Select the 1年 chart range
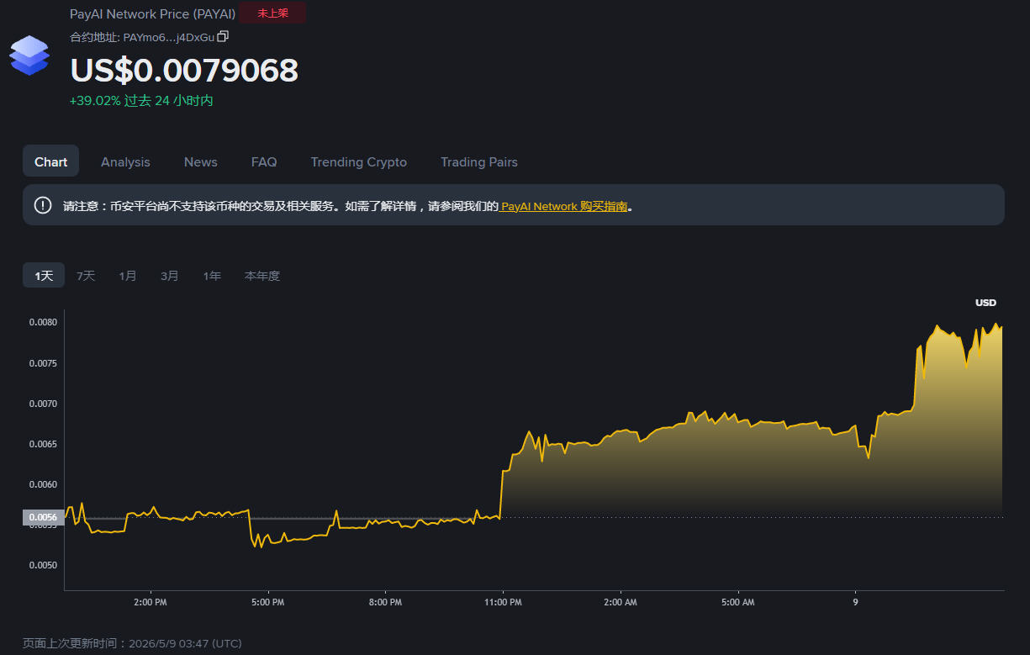 (x=212, y=275)
